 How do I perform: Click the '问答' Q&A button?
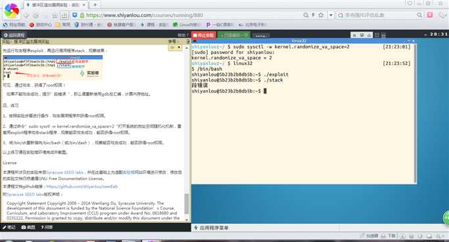pos(47,227)
